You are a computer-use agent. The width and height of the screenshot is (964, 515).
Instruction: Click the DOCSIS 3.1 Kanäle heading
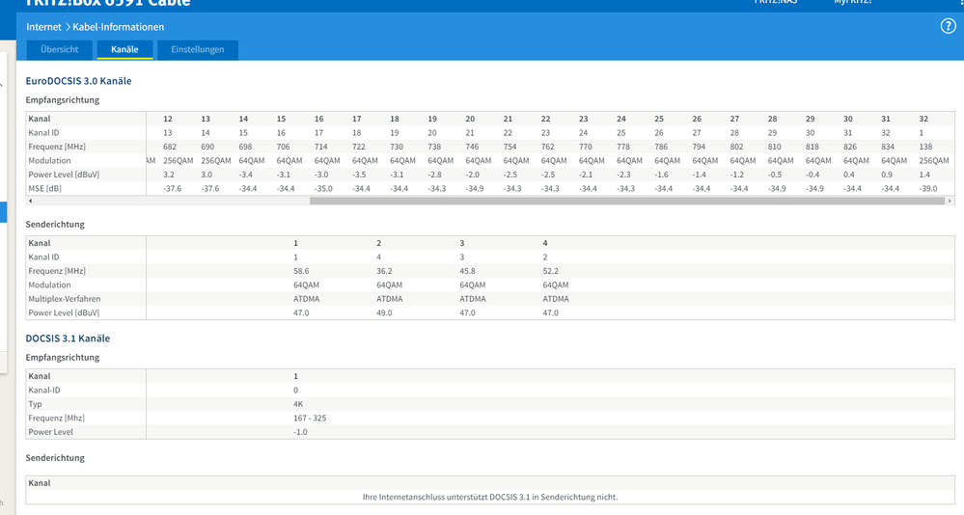[x=68, y=338]
